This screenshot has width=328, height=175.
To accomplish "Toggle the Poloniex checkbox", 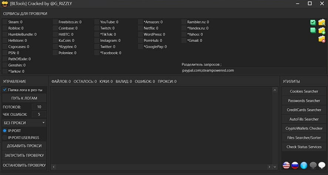I will [x=55, y=53].
